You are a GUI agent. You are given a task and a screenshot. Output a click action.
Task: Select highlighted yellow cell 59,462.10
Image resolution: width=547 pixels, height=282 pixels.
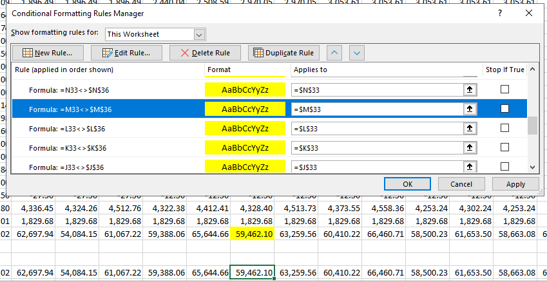(253, 234)
